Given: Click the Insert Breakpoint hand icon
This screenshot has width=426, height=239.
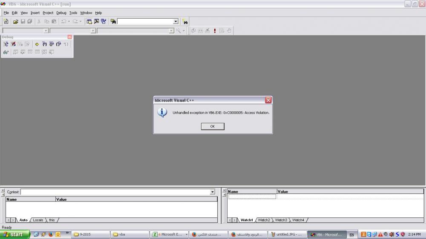Looking at the screenshot, I should (x=229, y=31).
